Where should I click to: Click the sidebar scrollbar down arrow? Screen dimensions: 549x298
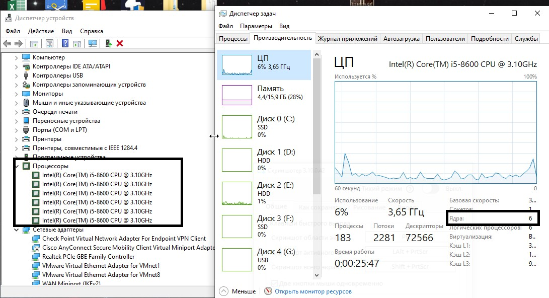point(317,275)
